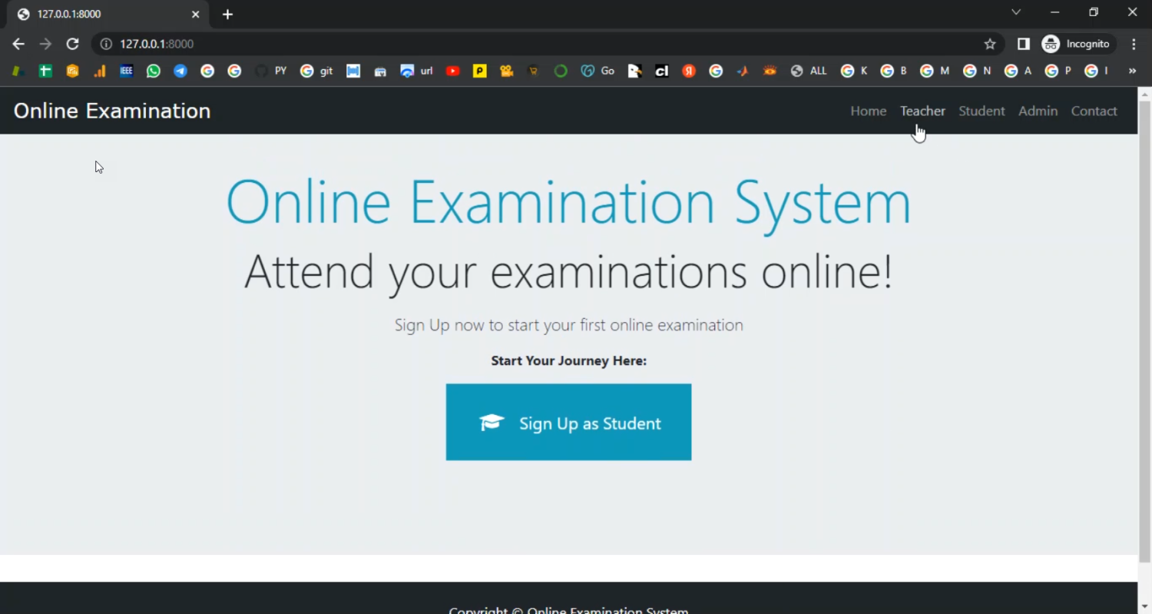Click the 'Online Examination System' heading
Viewport: 1152px width, 614px height.
(568, 203)
